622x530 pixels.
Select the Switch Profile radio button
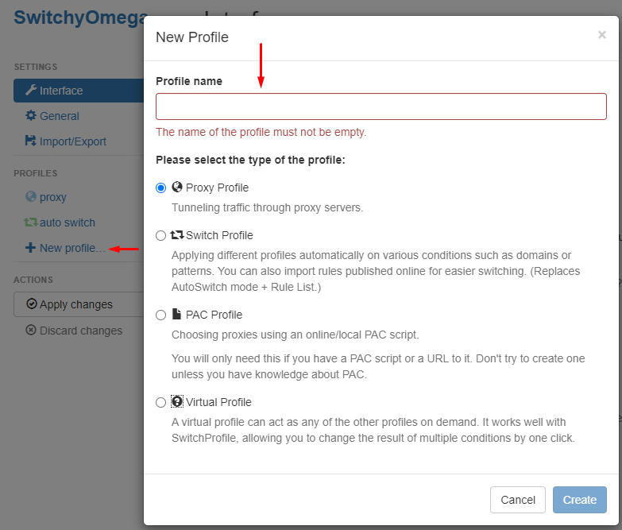(x=160, y=236)
